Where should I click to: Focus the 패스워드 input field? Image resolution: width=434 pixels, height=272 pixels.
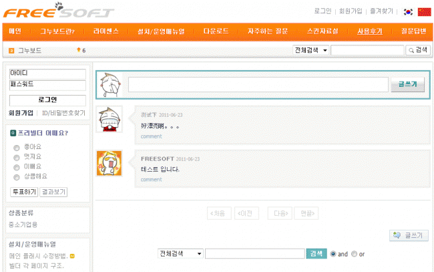coord(47,86)
